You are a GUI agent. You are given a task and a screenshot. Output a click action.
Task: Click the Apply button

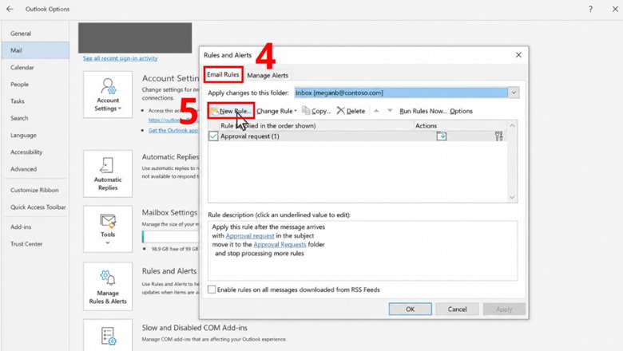pyautogui.click(x=504, y=309)
